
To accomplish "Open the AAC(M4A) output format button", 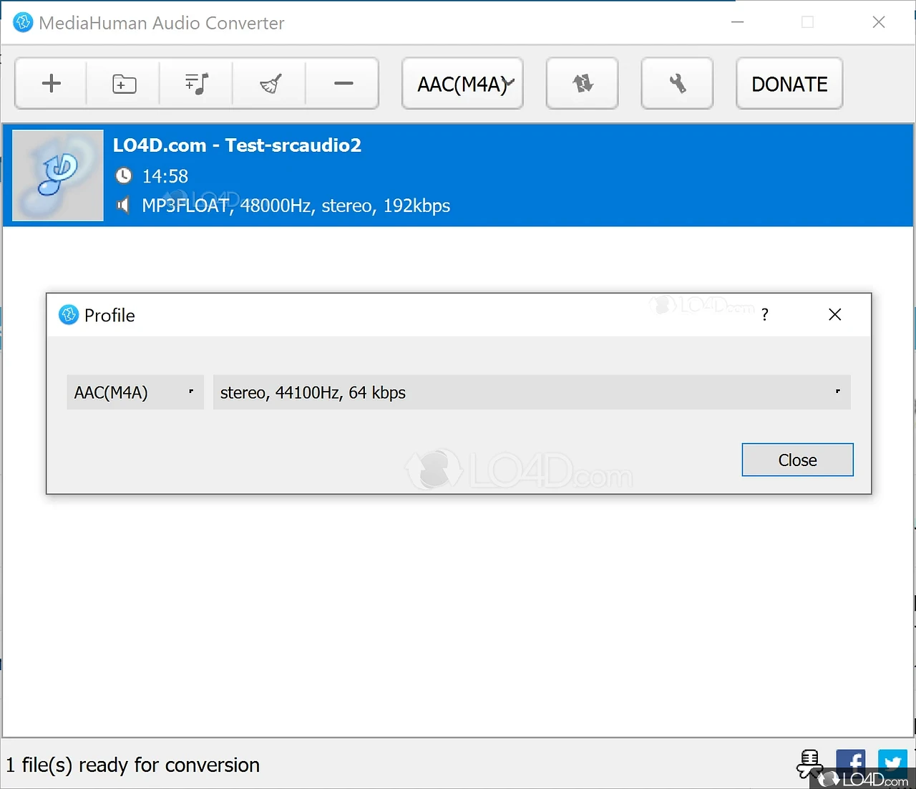I will pyautogui.click(x=462, y=84).
